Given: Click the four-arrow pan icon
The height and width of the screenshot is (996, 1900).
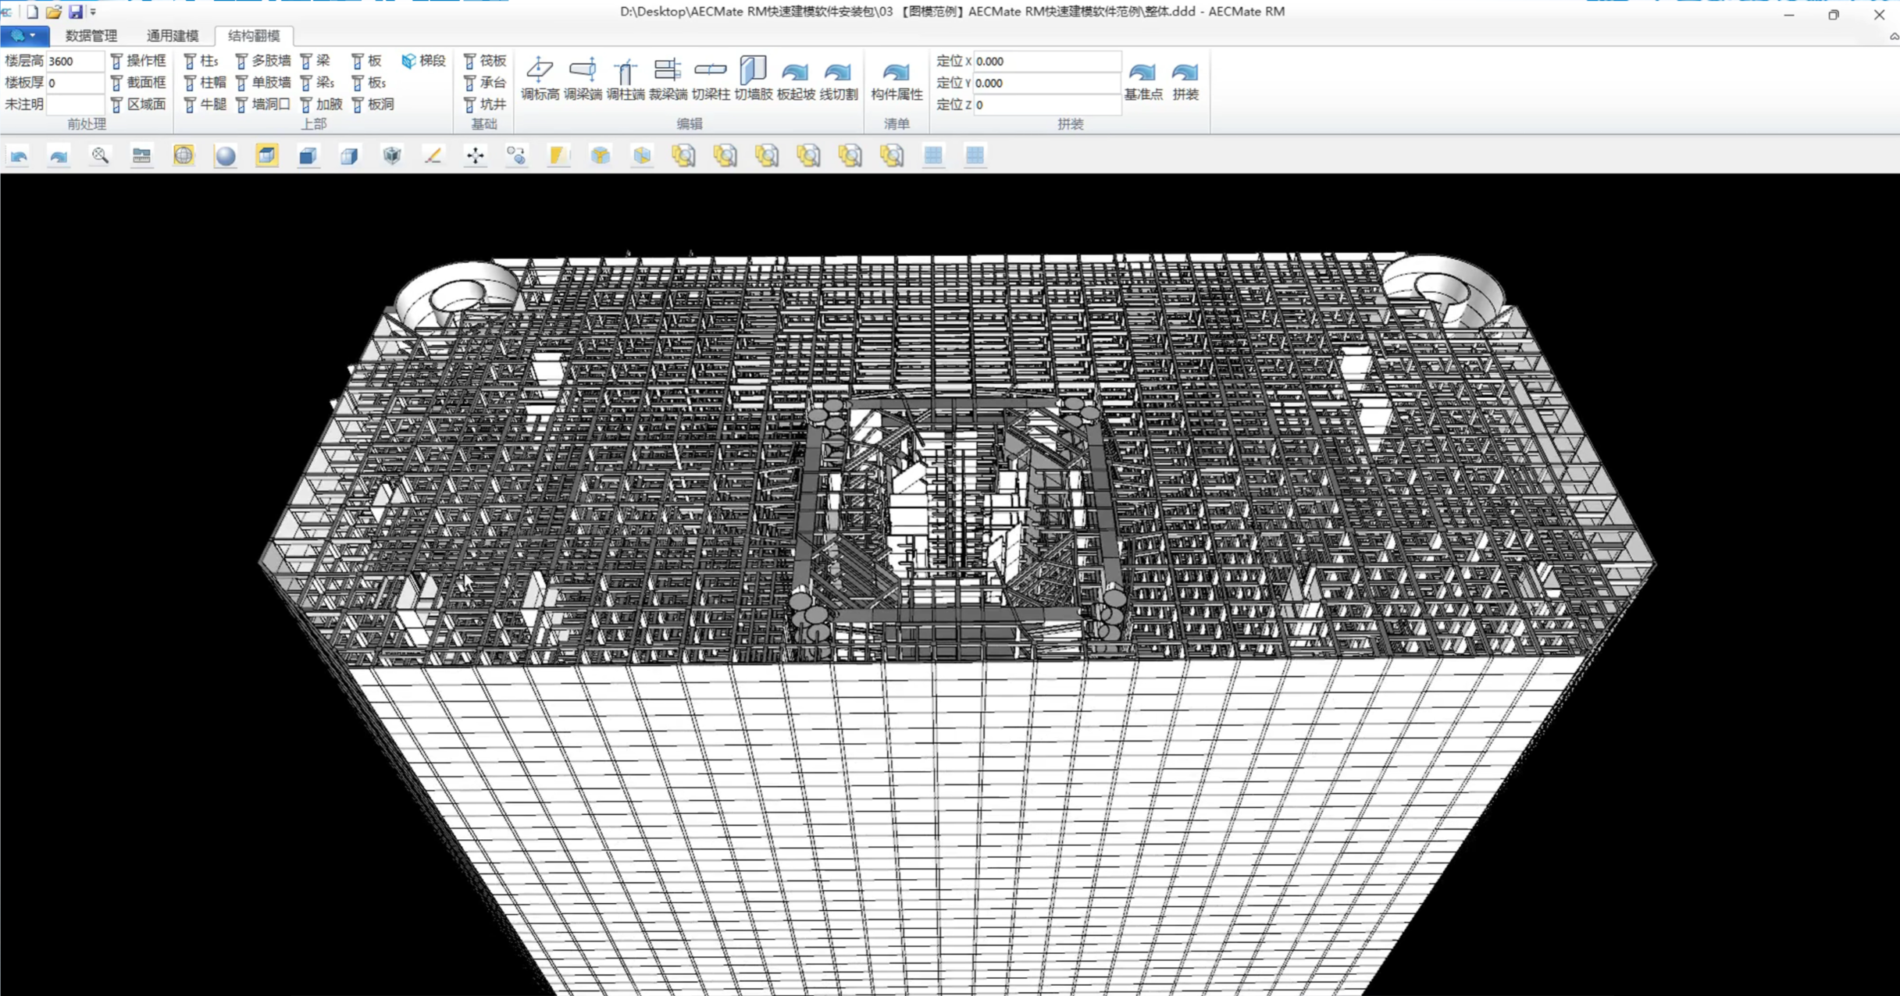Looking at the screenshot, I should pos(475,155).
